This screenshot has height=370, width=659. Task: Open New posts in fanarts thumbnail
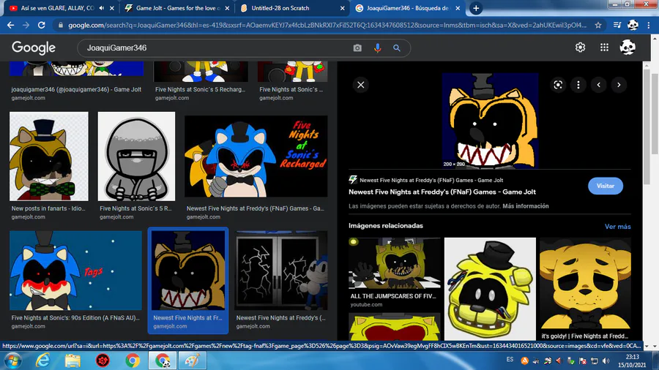pyautogui.click(x=49, y=156)
